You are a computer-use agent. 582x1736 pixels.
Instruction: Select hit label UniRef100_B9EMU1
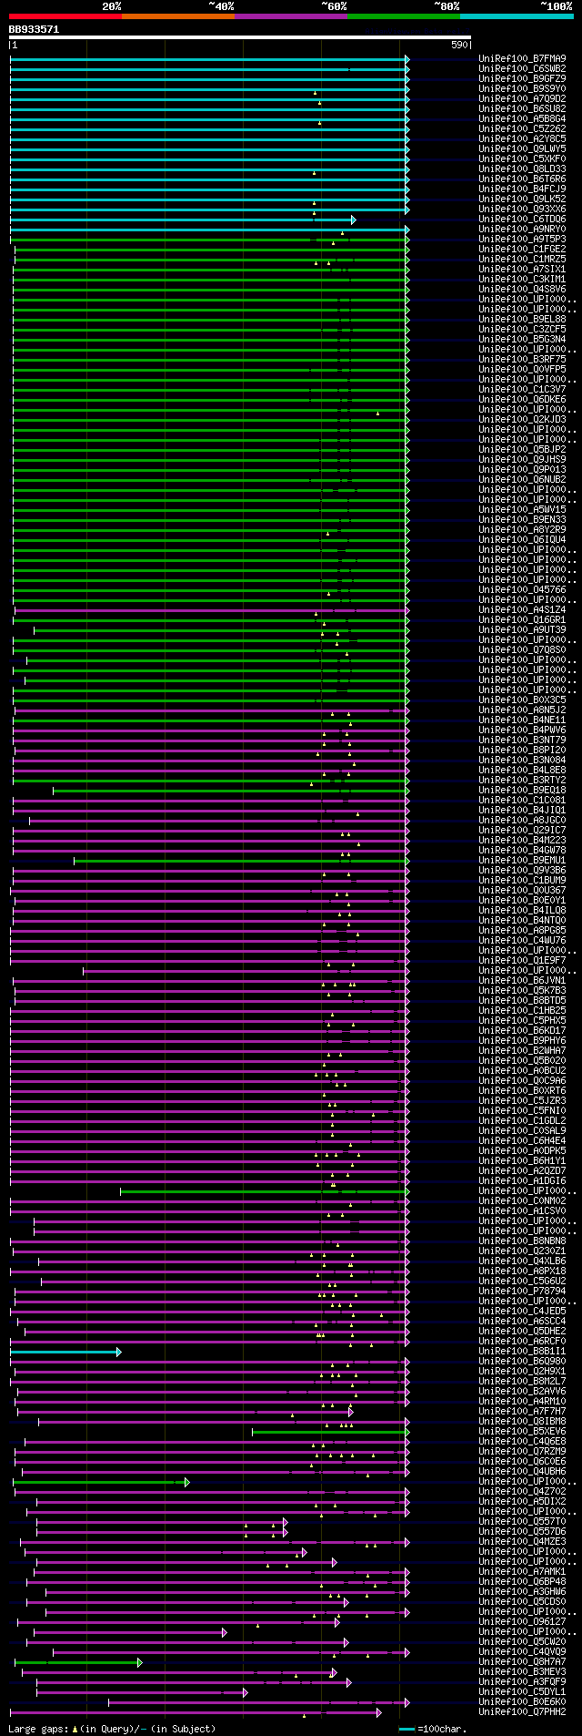point(522,861)
